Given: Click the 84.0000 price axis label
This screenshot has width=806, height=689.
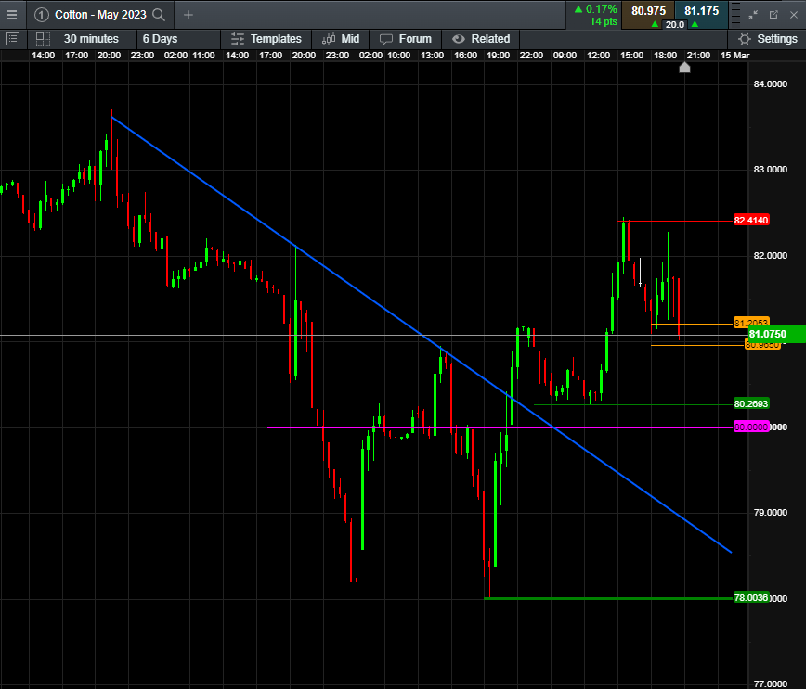Looking at the screenshot, I should [x=770, y=84].
